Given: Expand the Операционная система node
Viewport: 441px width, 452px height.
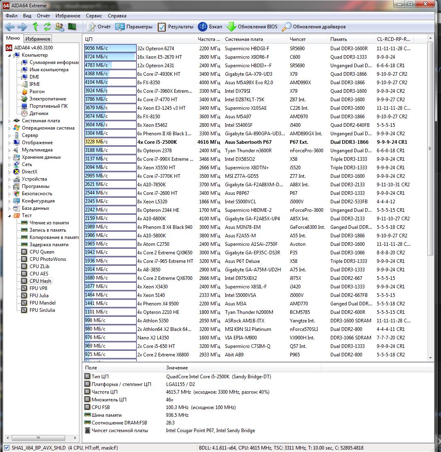Looking at the screenshot, I should tap(9, 128).
